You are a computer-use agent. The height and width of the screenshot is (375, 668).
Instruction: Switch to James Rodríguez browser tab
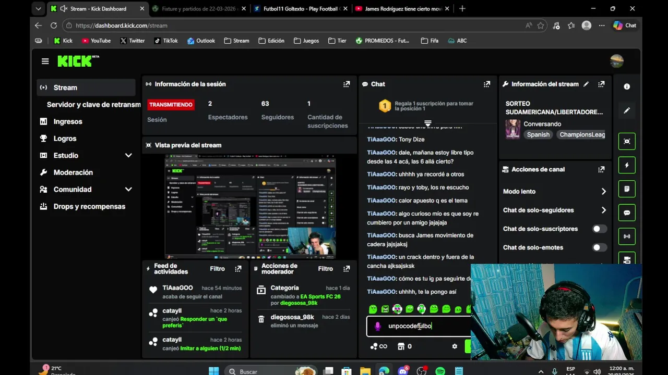tap(402, 9)
